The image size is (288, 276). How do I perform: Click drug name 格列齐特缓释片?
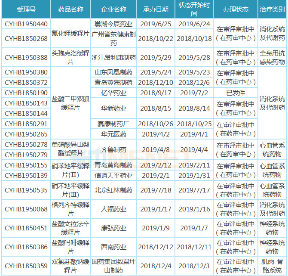coord(70,209)
